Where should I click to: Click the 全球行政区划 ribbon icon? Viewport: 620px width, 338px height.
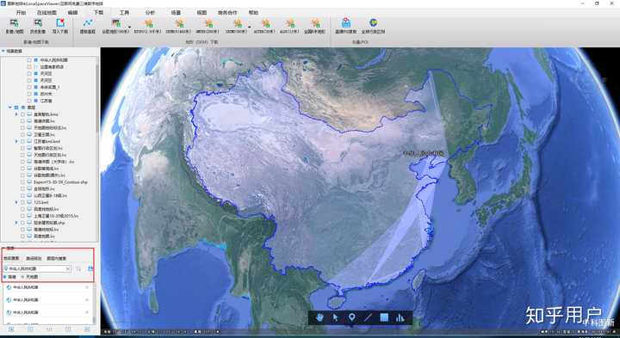[x=373, y=23]
